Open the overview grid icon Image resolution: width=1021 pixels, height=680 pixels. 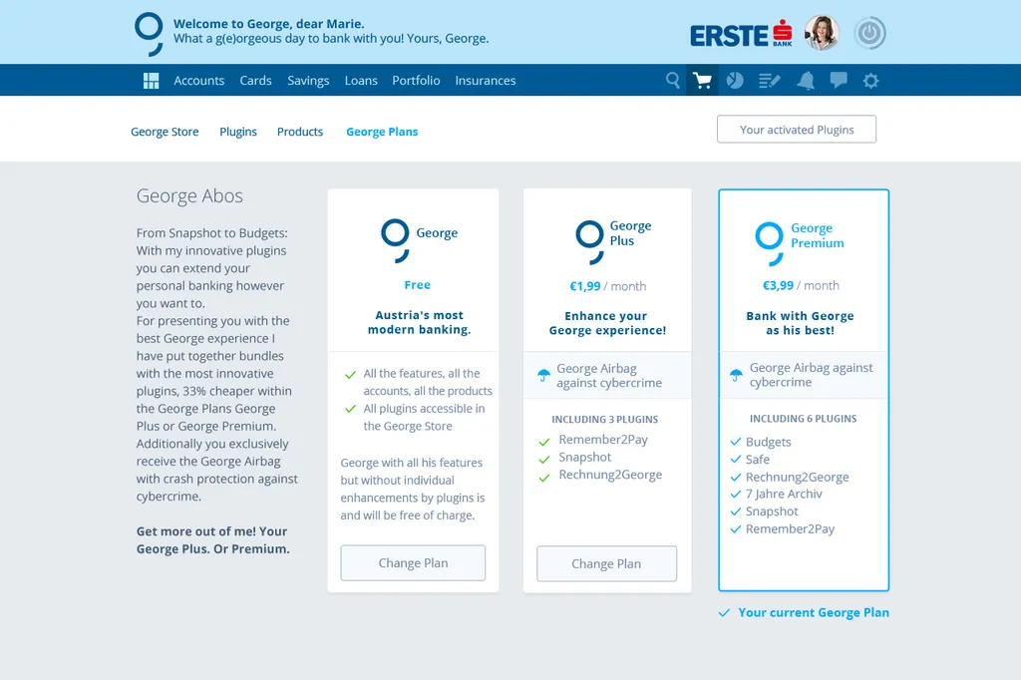[152, 81]
